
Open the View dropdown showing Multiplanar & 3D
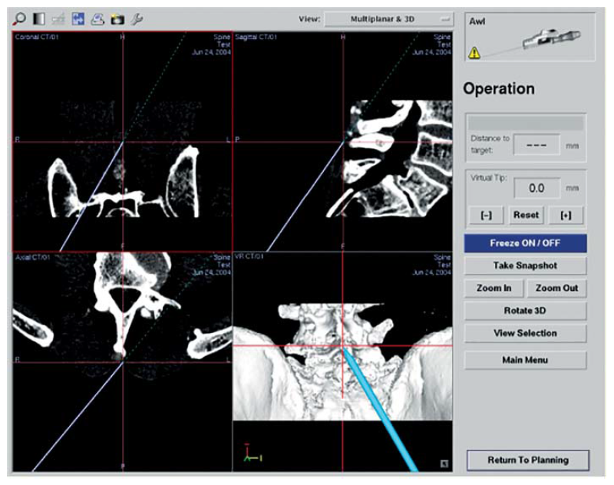388,18
